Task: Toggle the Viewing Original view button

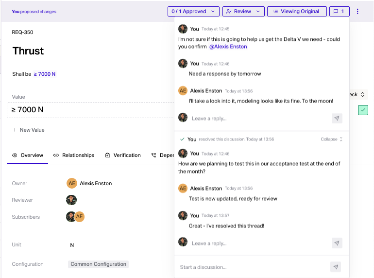Action: click(296, 11)
